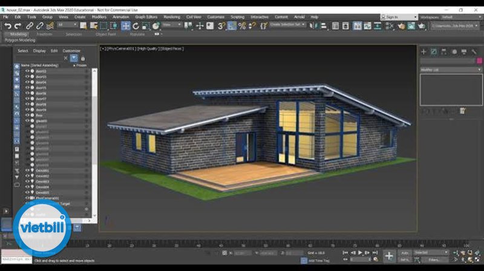Click the Mirror tool icon
Viewport: 484px width, 271px height.
[313, 26]
